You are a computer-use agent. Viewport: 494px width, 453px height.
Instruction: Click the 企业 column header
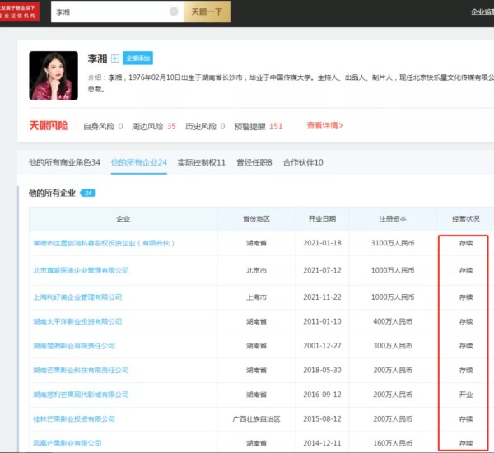click(x=123, y=219)
